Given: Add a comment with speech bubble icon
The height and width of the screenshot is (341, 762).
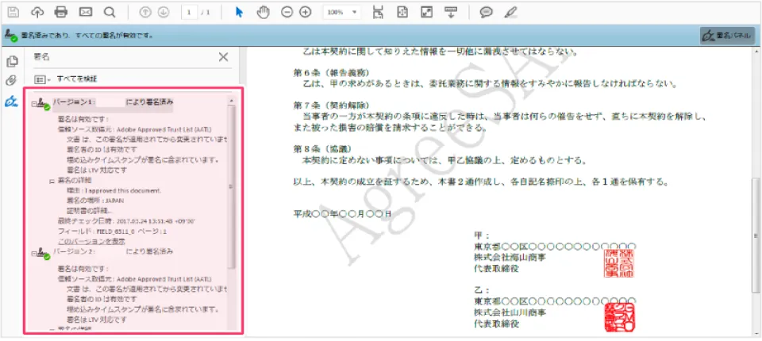Looking at the screenshot, I should (x=486, y=13).
